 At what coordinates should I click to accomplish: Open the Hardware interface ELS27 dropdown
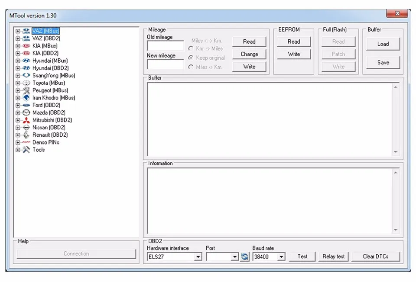point(198,257)
